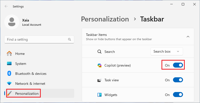This screenshot has height=103, width=200.
Task: Open Network & internet settings
Action: point(30,84)
